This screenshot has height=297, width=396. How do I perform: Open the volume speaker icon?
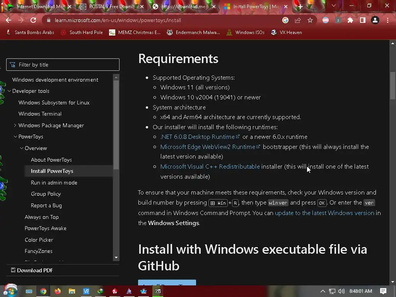[x=341, y=291]
